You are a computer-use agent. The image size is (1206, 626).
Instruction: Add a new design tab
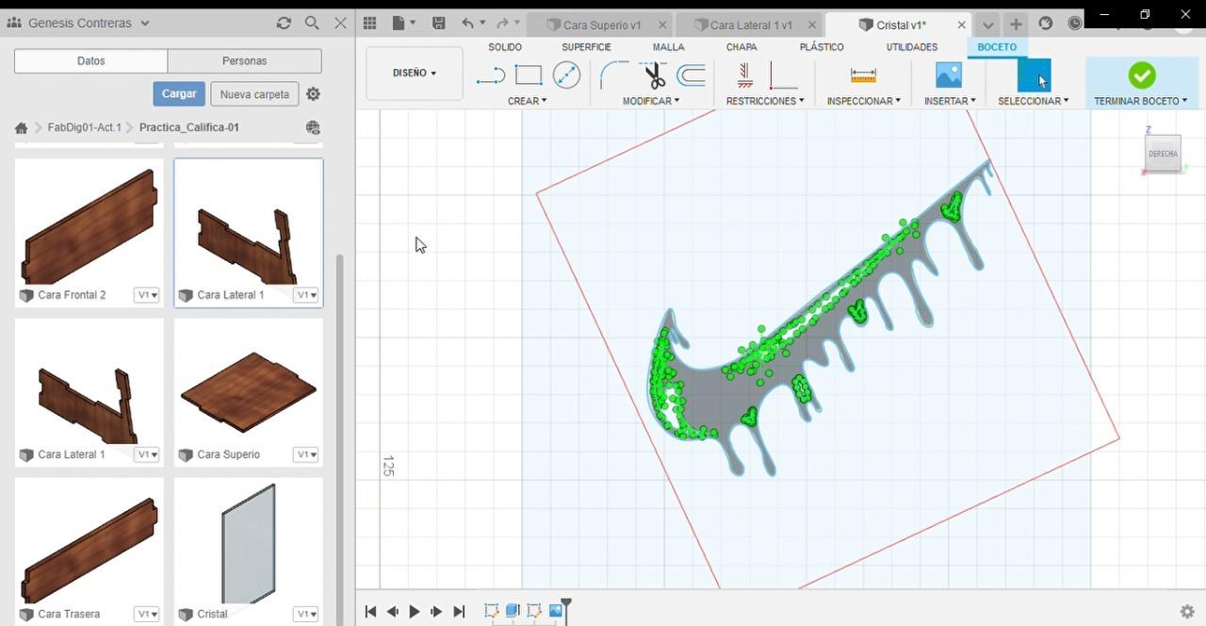pos(1015,25)
